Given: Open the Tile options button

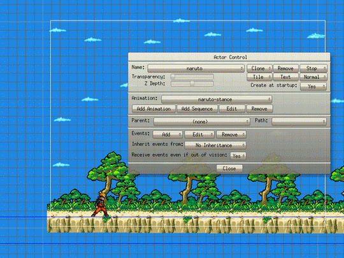Looking at the screenshot, I should (x=259, y=77).
